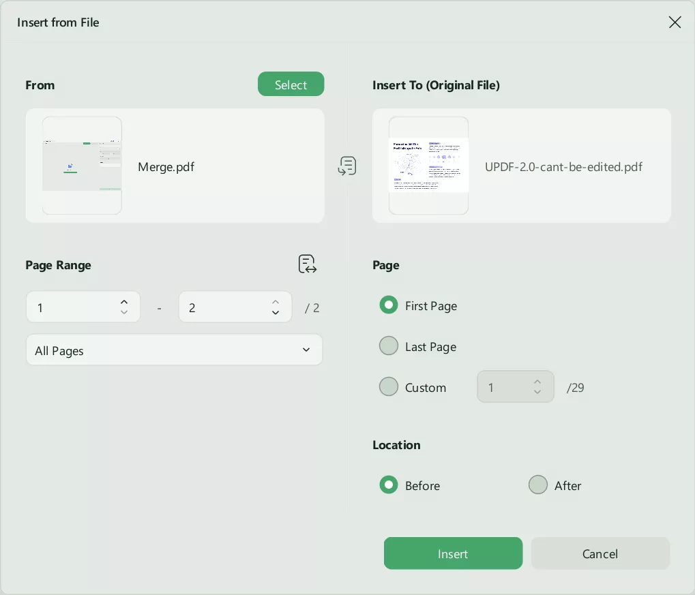The width and height of the screenshot is (695, 595).
Task: Click the Insert button
Action: pyautogui.click(x=452, y=553)
